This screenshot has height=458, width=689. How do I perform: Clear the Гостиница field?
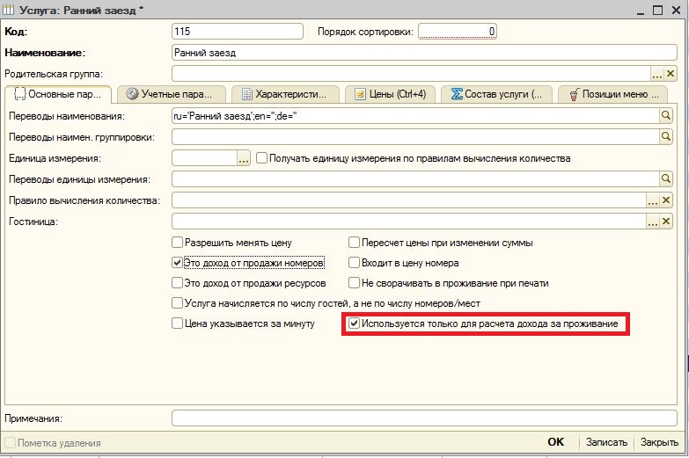click(x=666, y=222)
